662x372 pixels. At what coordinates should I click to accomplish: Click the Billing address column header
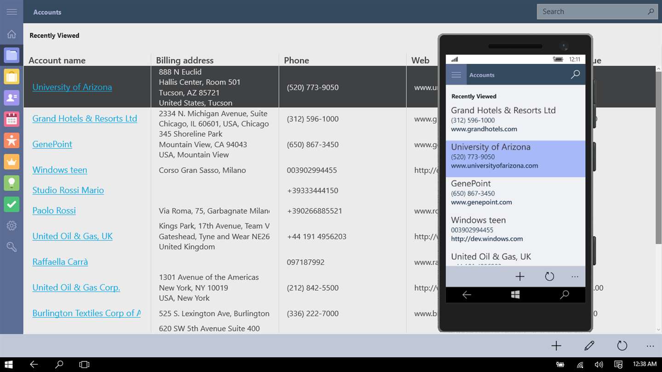[x=185, y=60]
